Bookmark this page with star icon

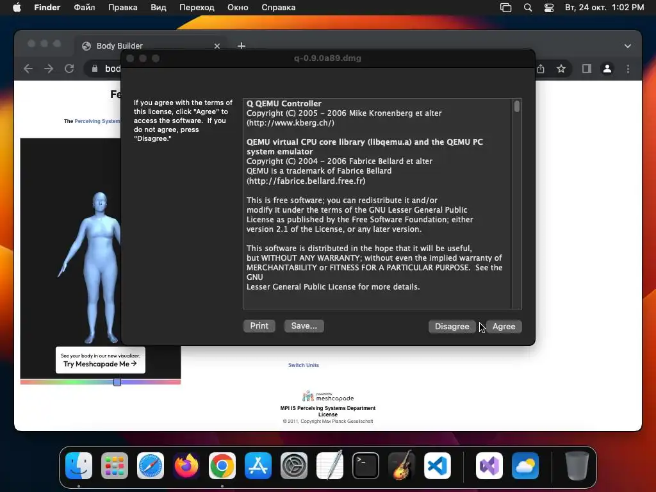click(x=561, y=69)
